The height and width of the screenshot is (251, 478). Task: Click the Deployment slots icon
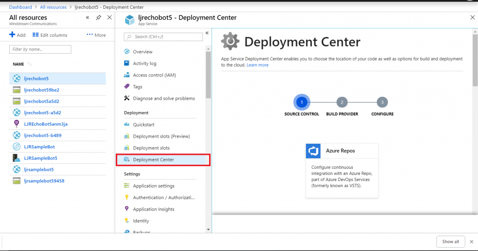point(127,148)
